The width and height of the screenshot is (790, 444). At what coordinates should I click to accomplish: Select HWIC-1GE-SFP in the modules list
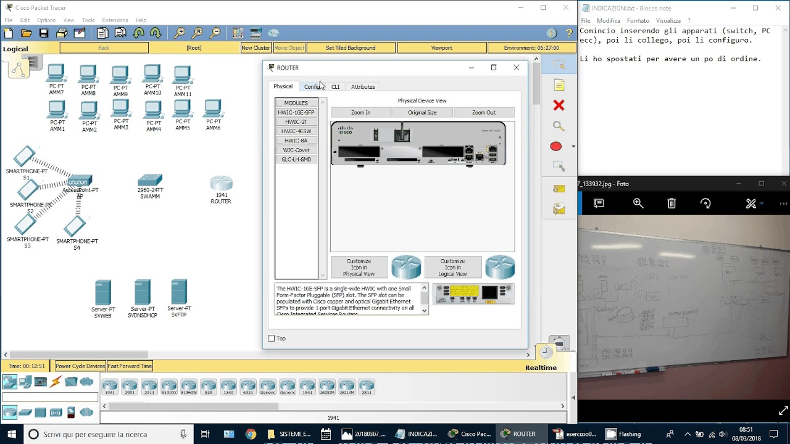[296, 113]
